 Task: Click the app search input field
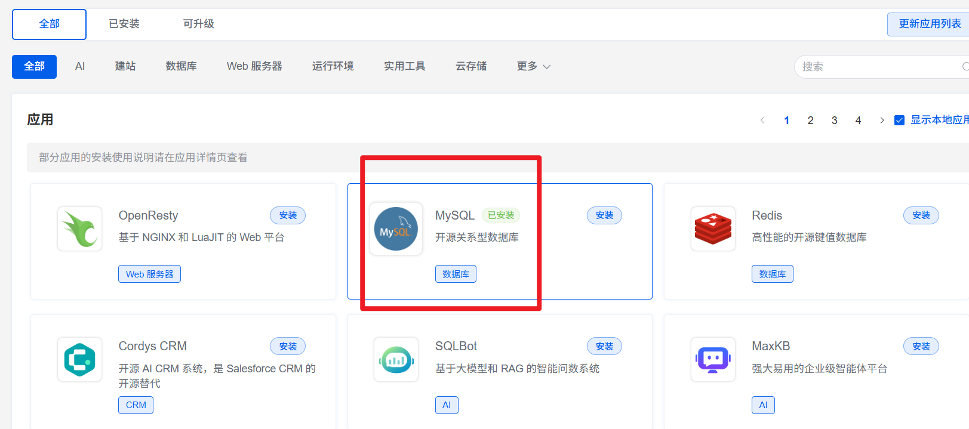tap(878, 67)
